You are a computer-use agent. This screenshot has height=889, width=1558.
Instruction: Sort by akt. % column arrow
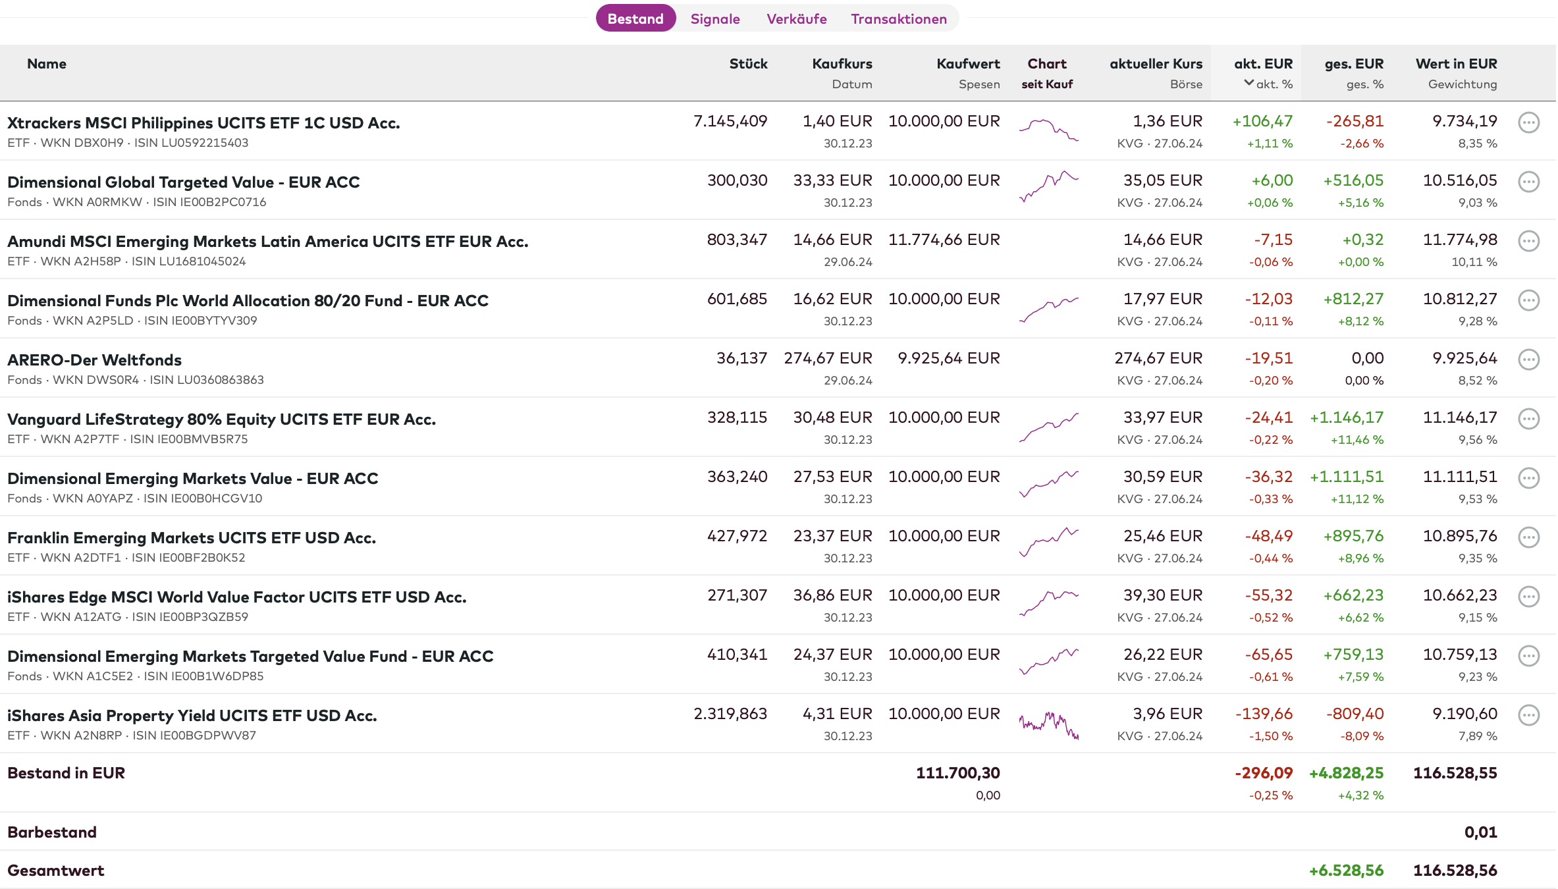1249,84
